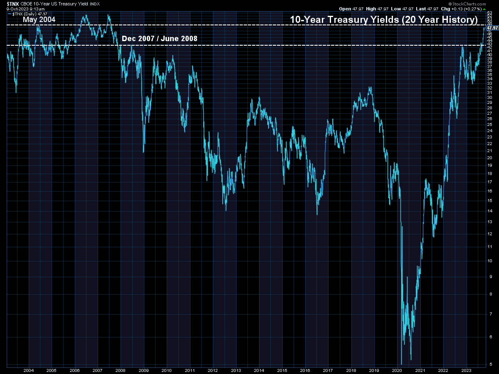Screen dimensions: 499x374
Task: Select the Open 47.97 value
Action: pyautogui.click(x=352, y=8)
